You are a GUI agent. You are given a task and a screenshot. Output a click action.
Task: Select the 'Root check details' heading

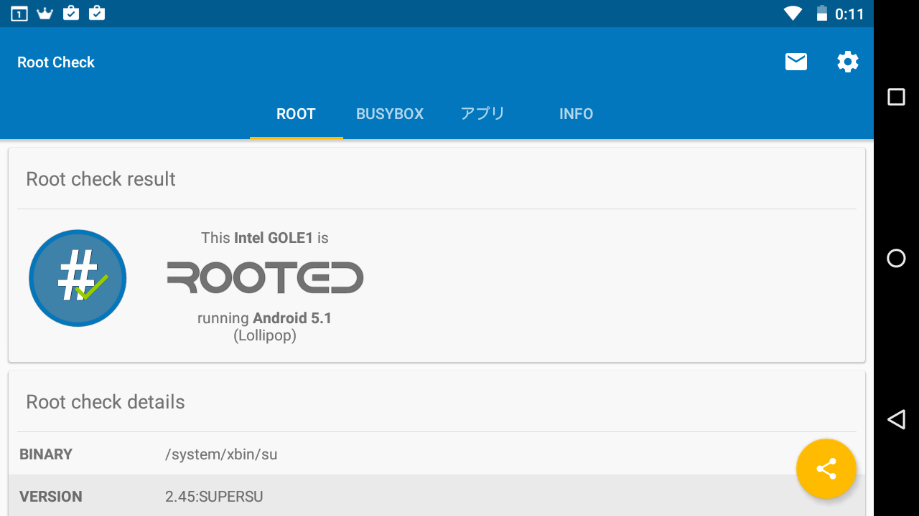[106, 402]
